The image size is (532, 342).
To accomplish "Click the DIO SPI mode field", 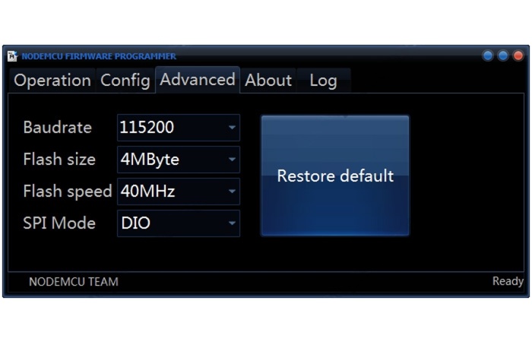I will [179, 223].
